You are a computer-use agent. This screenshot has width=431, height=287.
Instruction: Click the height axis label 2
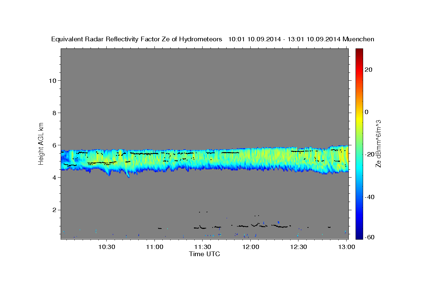tap(54, 210)
